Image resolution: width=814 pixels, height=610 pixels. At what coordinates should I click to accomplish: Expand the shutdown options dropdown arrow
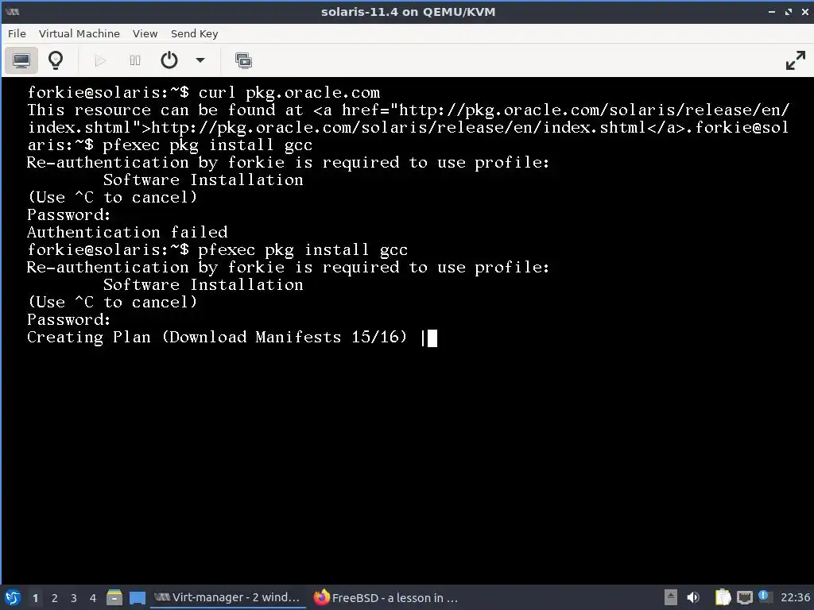point(200,60)
